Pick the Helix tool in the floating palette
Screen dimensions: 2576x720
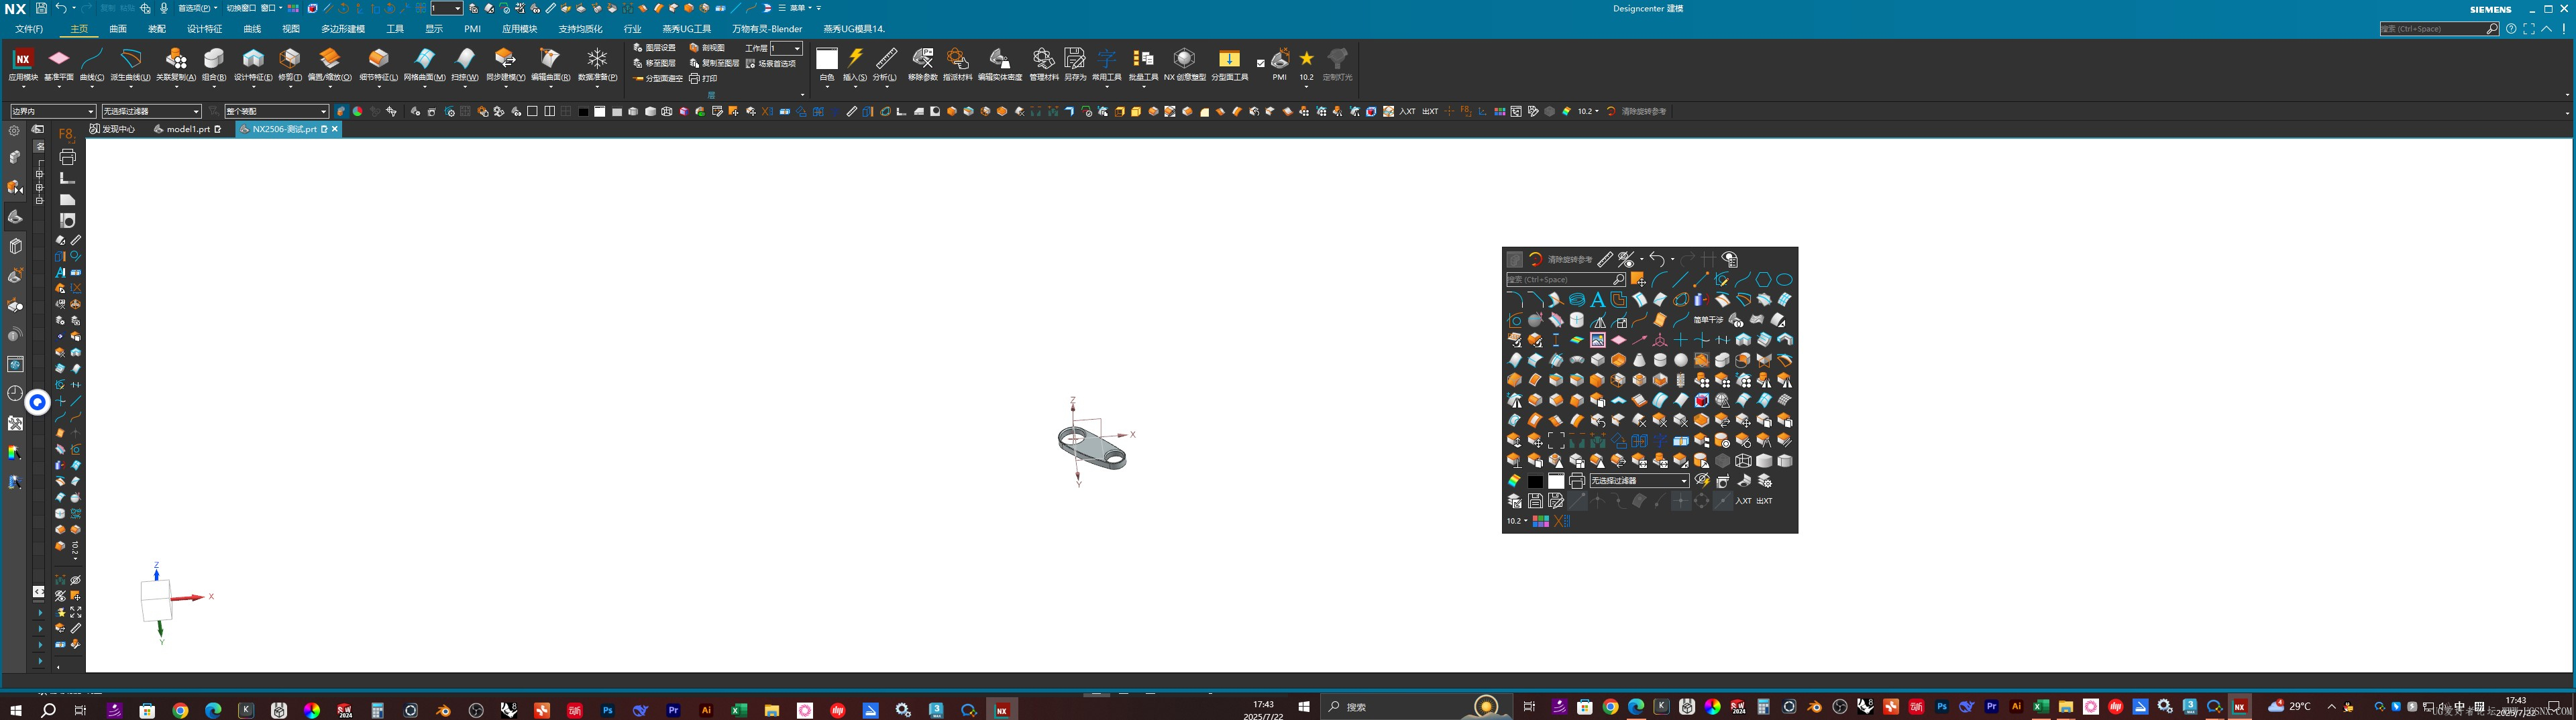click(1577, 299)
